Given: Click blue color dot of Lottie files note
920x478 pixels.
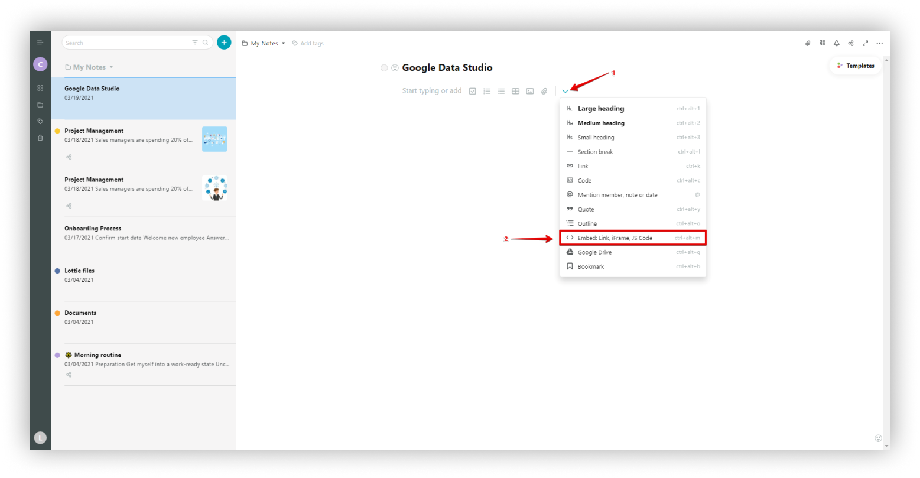Looking at the screenshot, I should [57, 271].
